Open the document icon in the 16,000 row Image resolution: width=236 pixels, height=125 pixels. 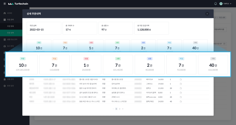tap(181, 79)
